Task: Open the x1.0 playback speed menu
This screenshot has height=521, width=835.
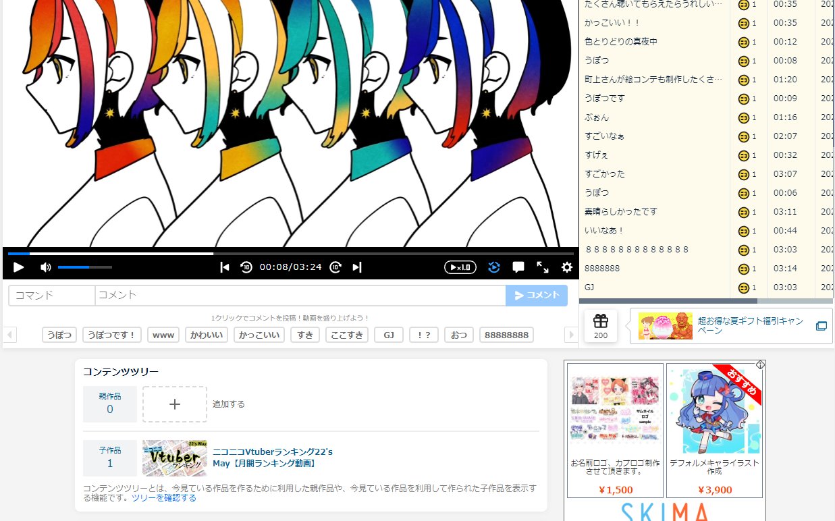Action: coord(460,267)
